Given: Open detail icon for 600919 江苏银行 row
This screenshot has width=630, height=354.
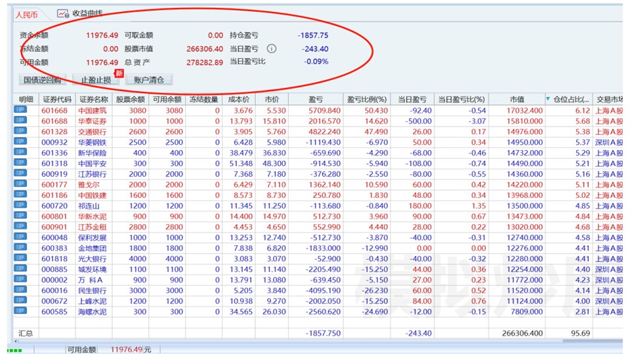Looking at the screenshot, I should [x=20, y=173].
